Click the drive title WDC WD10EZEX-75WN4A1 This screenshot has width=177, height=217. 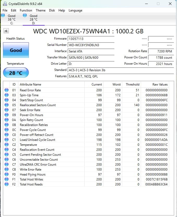click(72, 31)
